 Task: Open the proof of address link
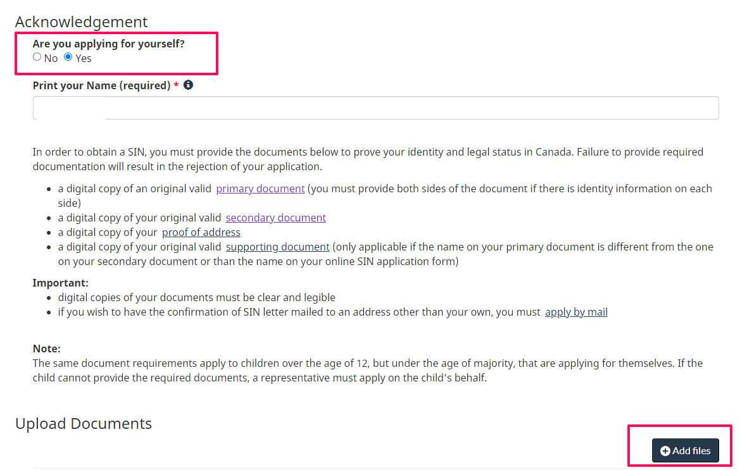201,232
